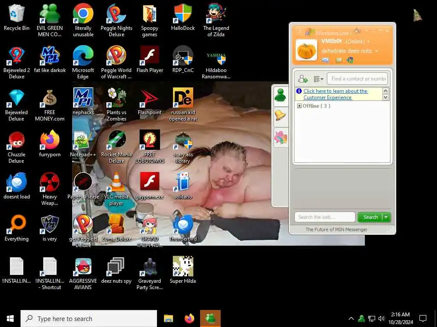
Task: Expand the Offline (3) contact group
Action: coord(299,106)
